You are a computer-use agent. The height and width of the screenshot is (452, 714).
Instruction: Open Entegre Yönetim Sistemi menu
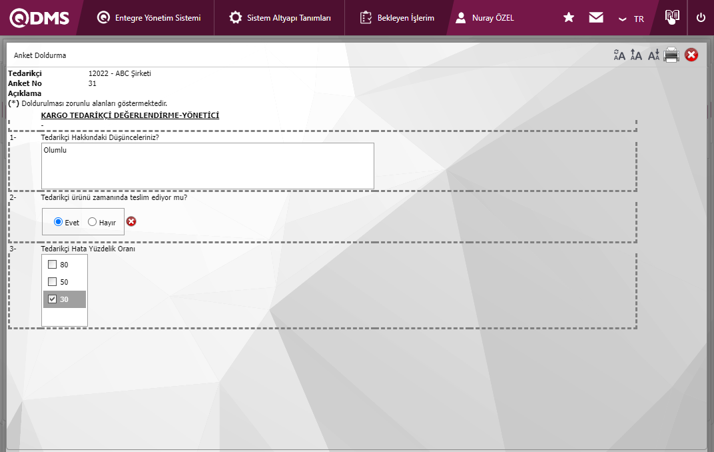(x=149, y=18)
